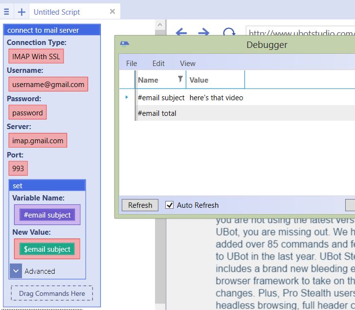Reload page with the refresh icon
This screenshot has width=355, height=310.
click(229, 31)
